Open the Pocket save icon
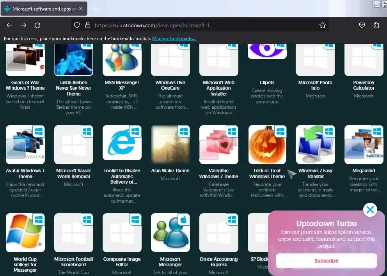Image resolution: width=387 pixels, height=276 pixels. (x=362, y=25)
